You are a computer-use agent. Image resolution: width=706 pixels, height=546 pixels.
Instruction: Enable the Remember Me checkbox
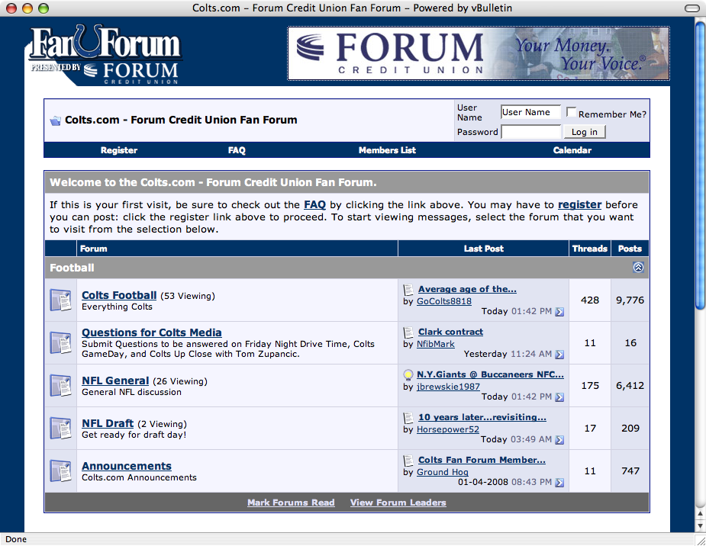click(571, 112)
